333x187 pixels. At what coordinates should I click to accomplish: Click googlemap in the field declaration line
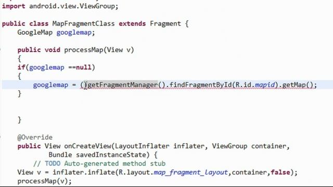point(74,33)
